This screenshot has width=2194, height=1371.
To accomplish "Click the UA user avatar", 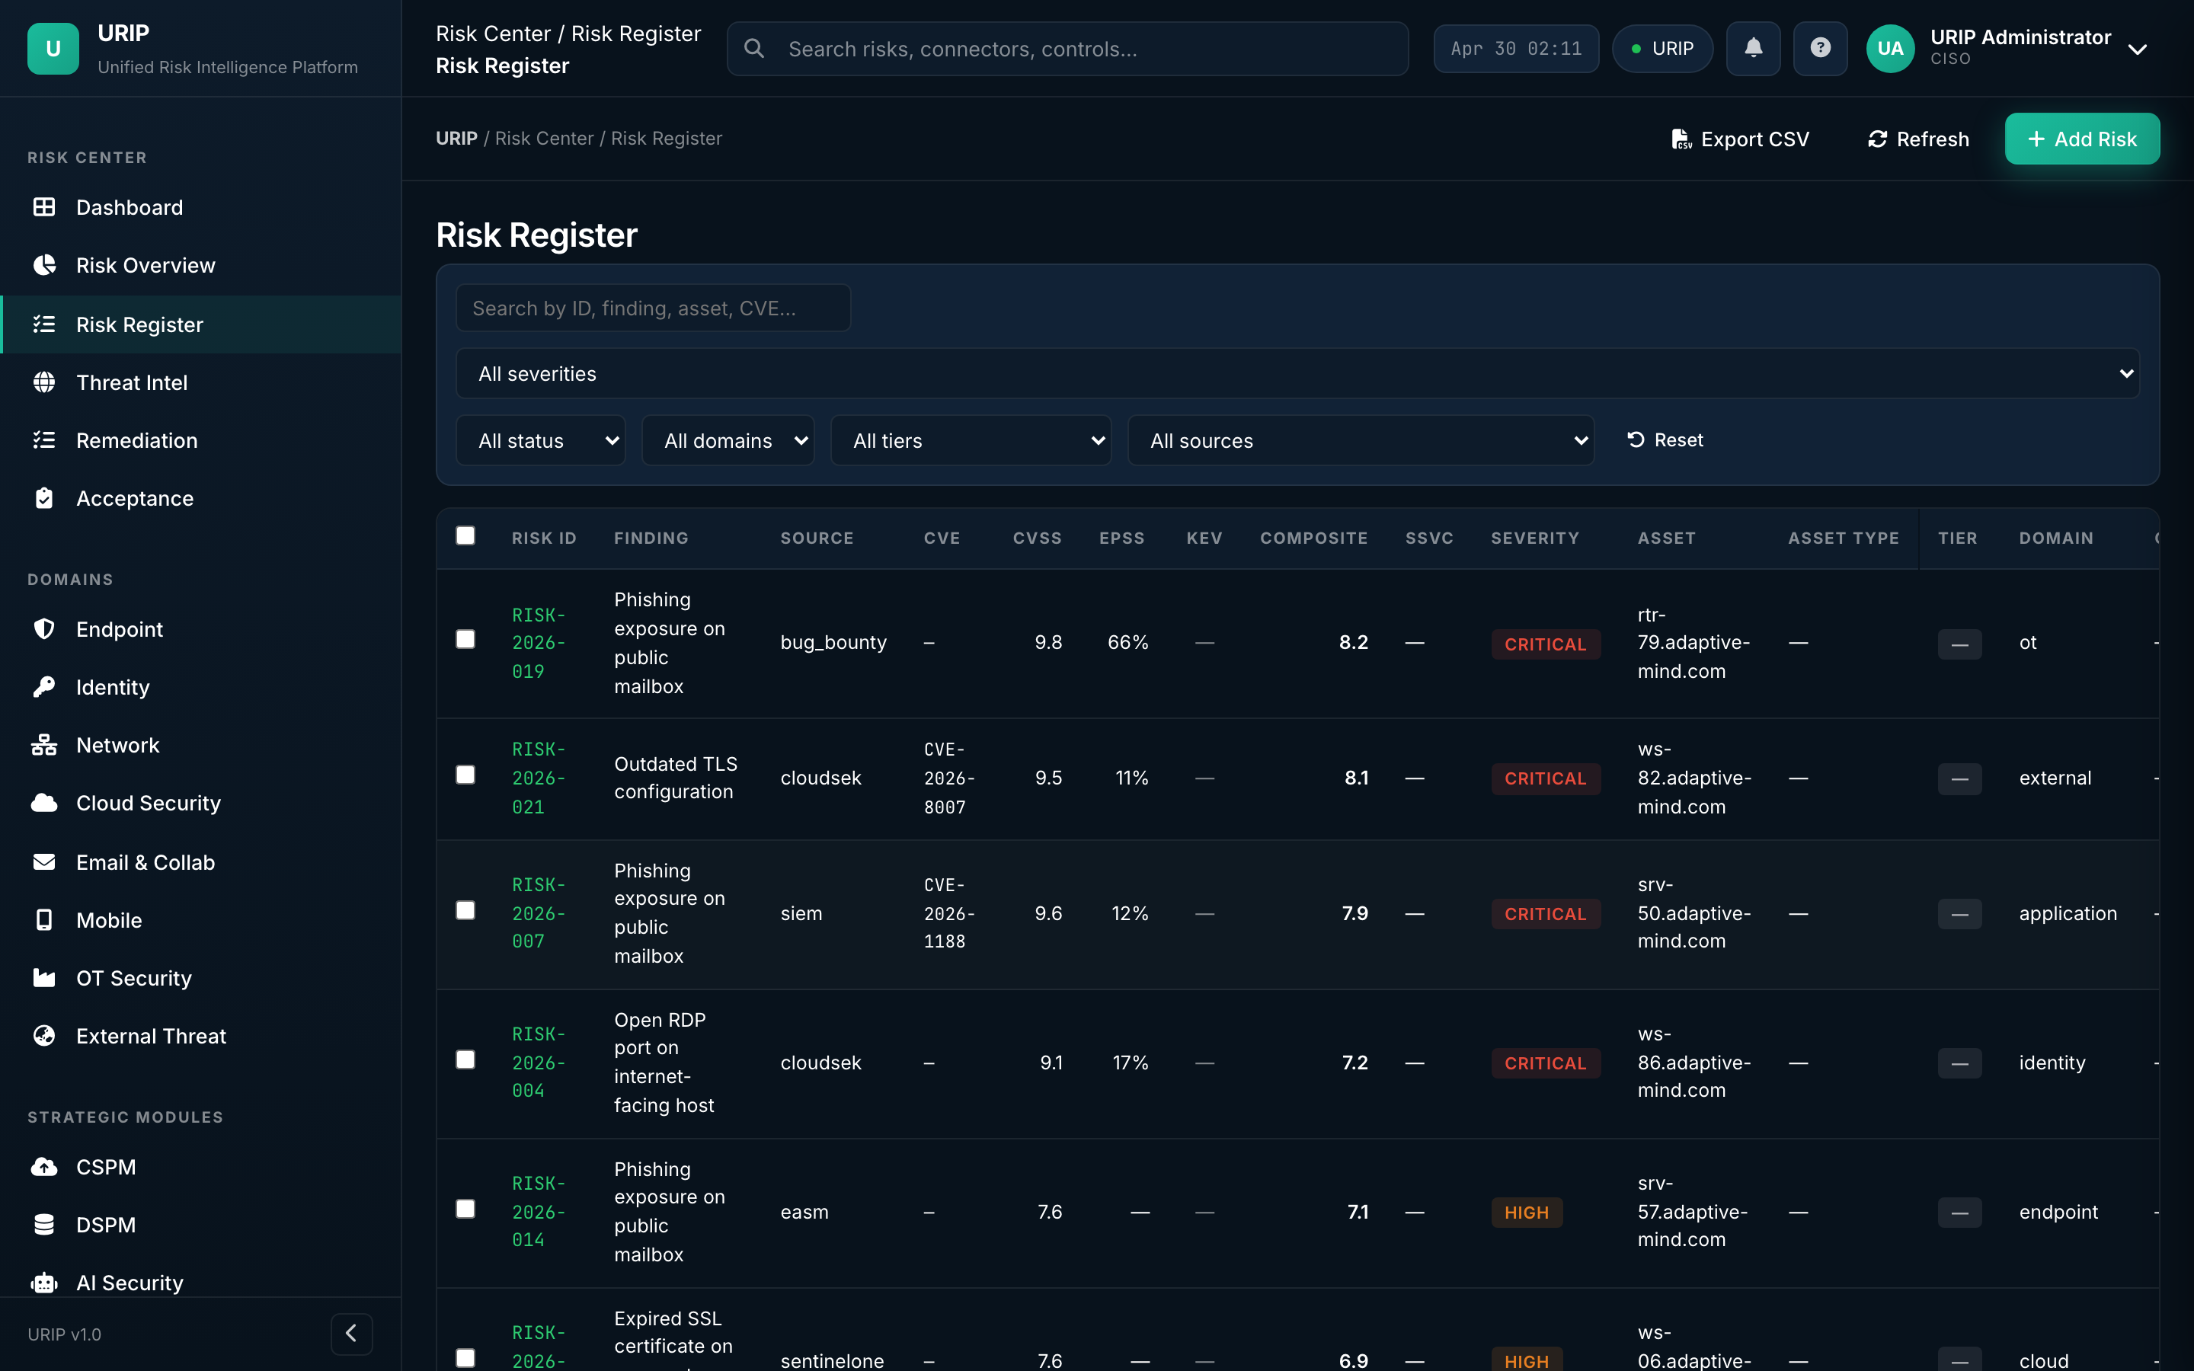I will point(1890,49).
